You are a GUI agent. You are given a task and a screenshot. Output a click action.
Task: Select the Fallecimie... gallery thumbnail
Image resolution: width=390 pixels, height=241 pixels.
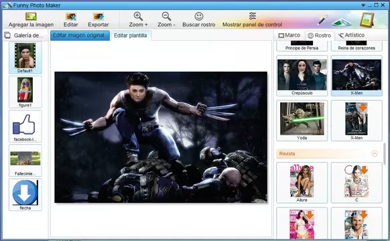(x=25, y=160)
